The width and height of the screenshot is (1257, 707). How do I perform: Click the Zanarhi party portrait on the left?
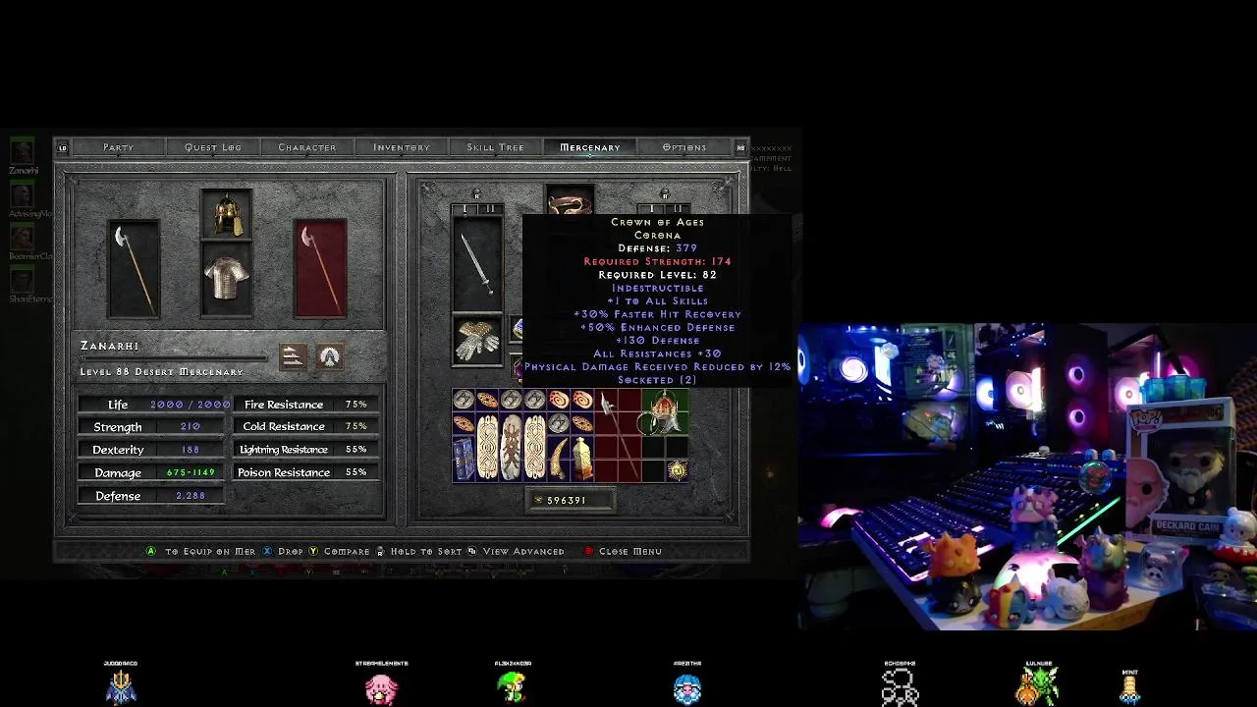[x=23, y=152]
